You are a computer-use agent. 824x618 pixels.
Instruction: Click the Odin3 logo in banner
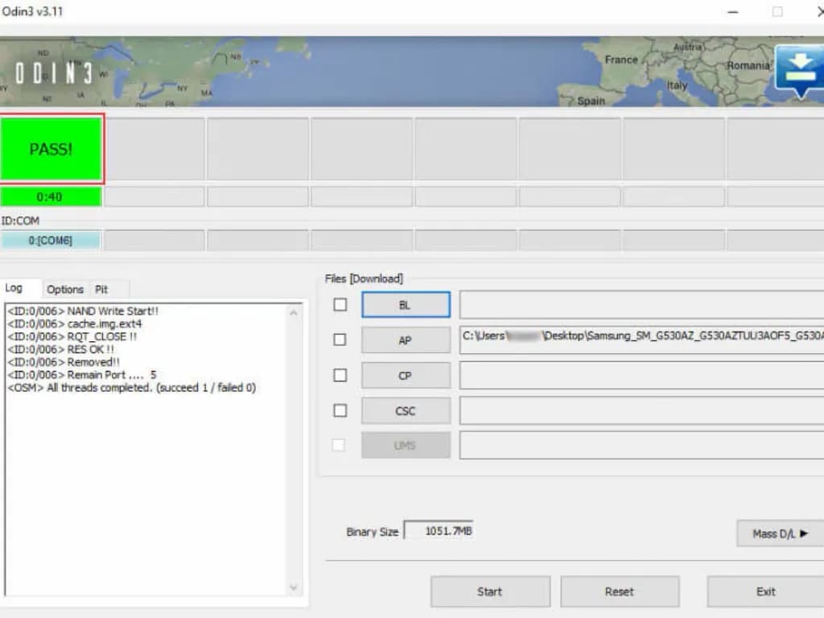coord(51,73)
